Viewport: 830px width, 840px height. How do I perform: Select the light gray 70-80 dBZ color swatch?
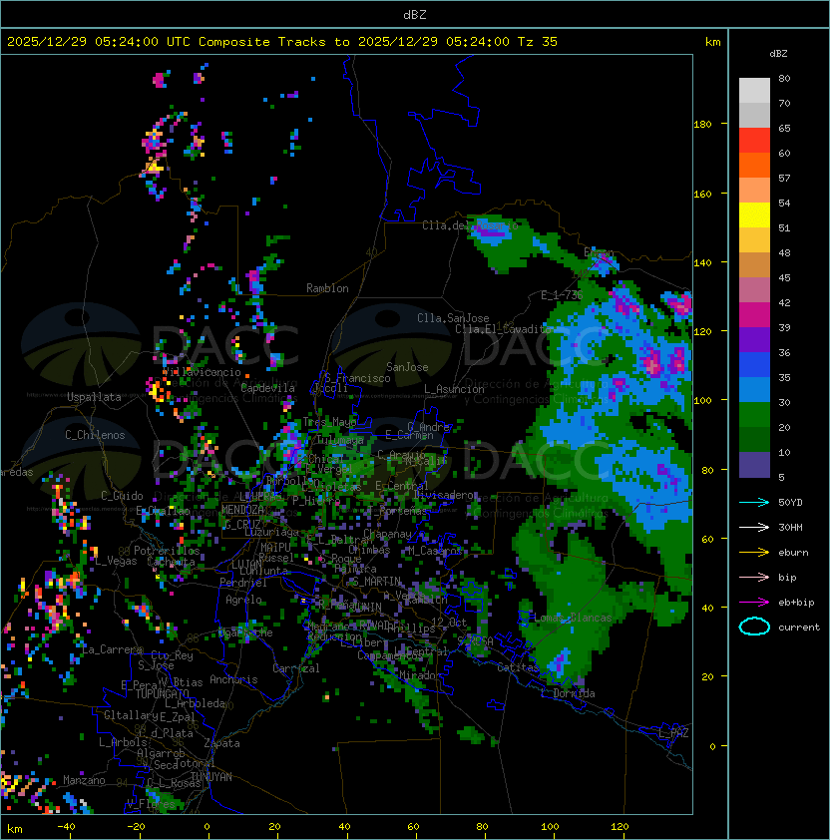754,91
